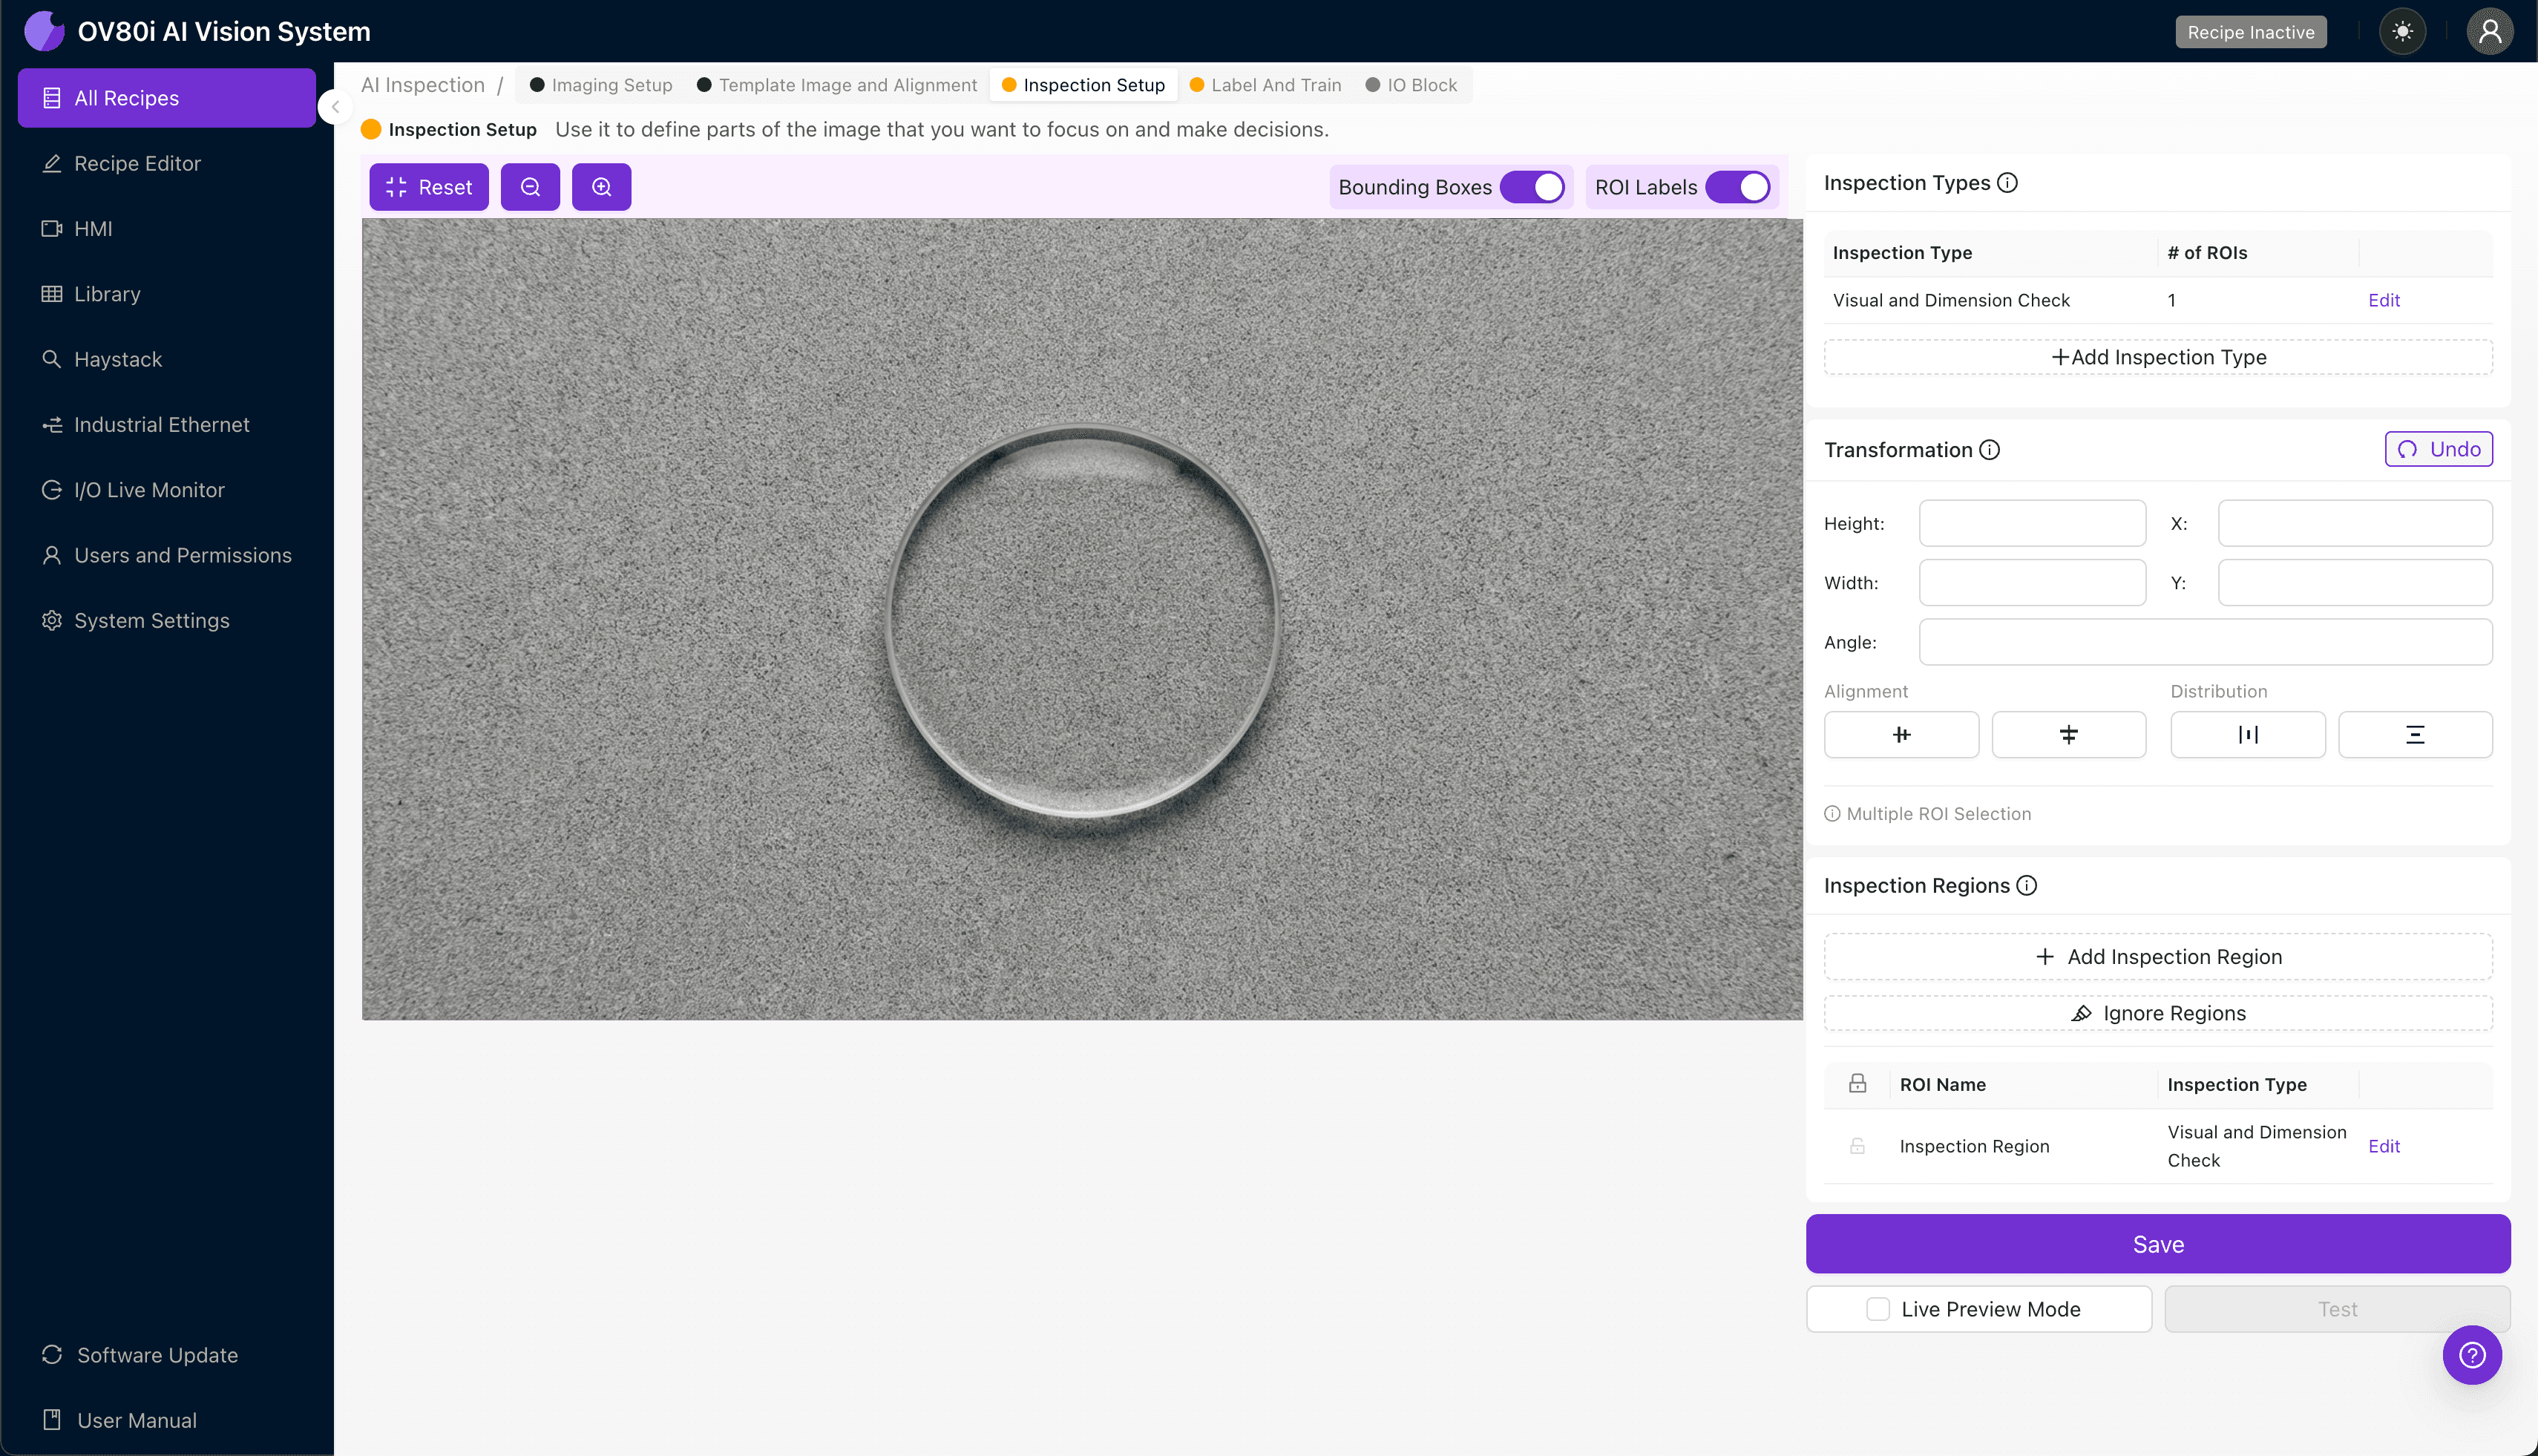Click the horizontal alignment icon under Alignment
The image size is (2538, 1456).
(x=1901, y=734)
